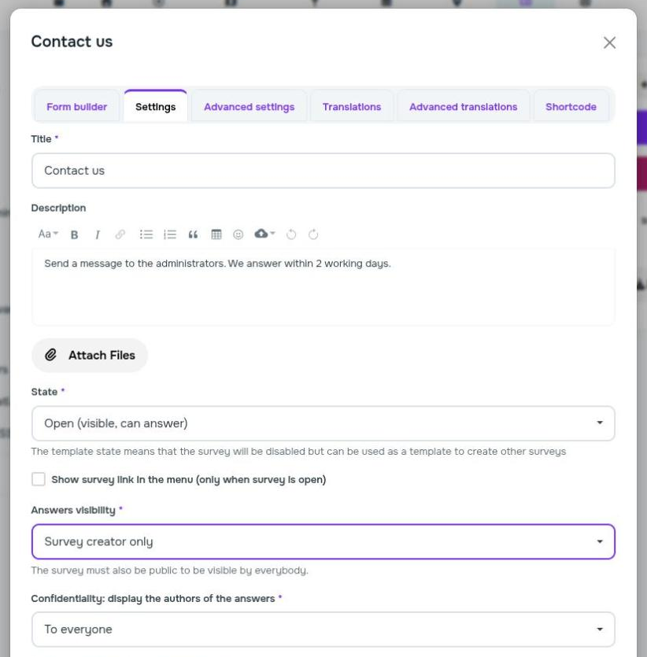Open the Confidentiality authors display dropdown
The image size is (647, 657).
click(323, 629)
